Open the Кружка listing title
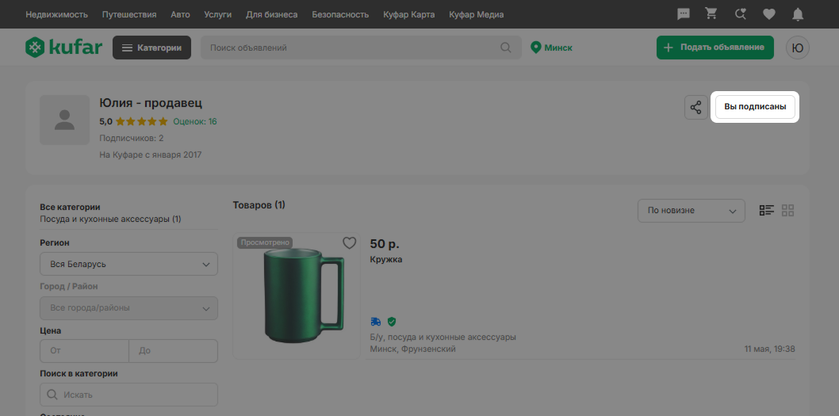The height and width of the screenshot is (416, 839). pos(385,259)
